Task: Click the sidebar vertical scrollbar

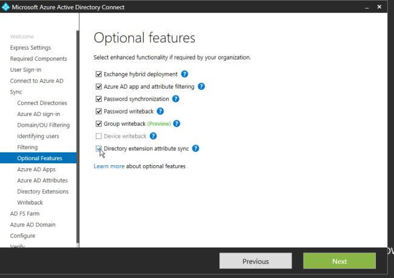Action: click(x=78, y=137)
